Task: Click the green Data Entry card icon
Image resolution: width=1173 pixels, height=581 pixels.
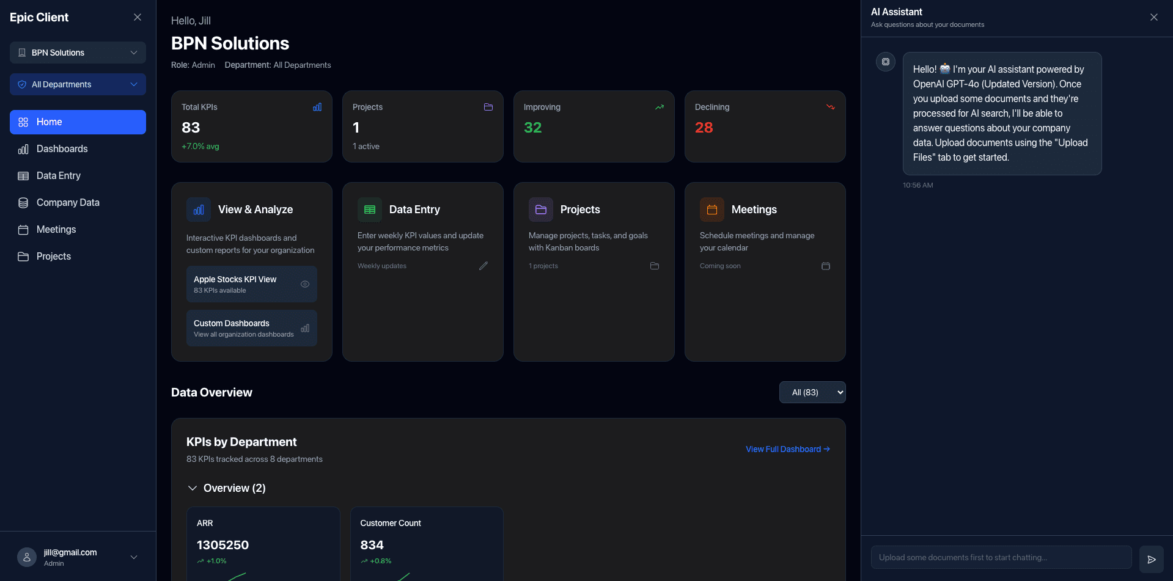Action: (369, 209)
